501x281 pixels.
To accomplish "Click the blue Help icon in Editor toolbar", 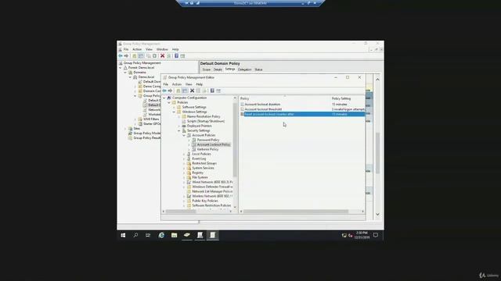I will pos(212,91).
